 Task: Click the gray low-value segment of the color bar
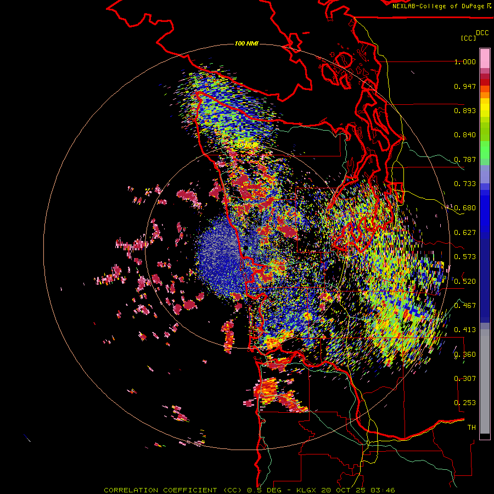pos(485,381)
